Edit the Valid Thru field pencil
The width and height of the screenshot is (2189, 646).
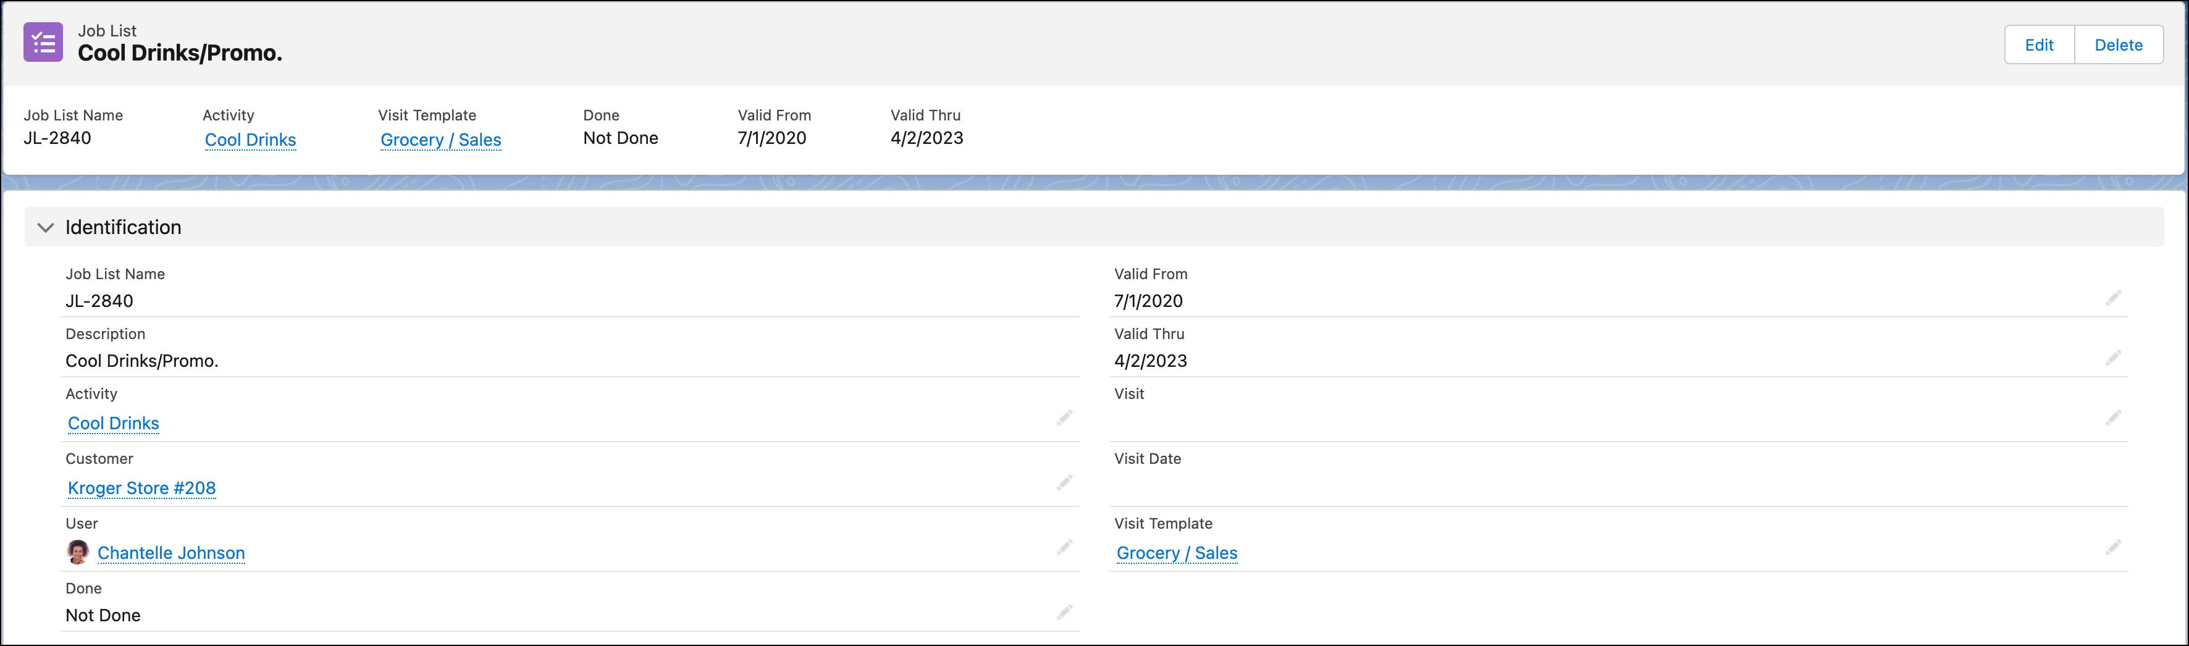2112,358
